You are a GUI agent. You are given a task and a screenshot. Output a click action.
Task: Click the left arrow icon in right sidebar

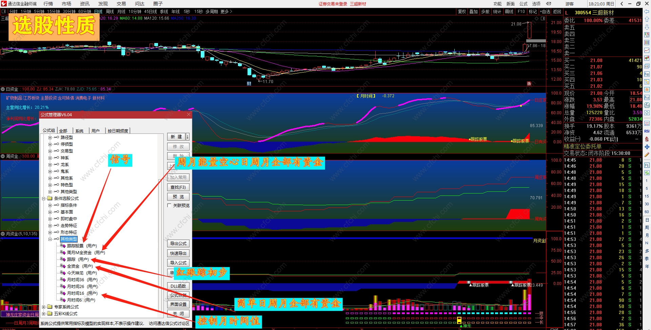click(x=647, y=12)
